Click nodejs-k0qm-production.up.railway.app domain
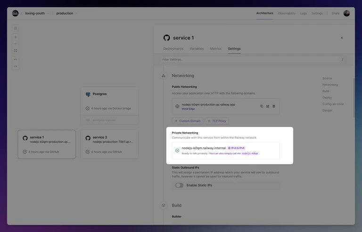Viewport: 362px width, 232px height. pyautogui.click(x=208, y=104)
